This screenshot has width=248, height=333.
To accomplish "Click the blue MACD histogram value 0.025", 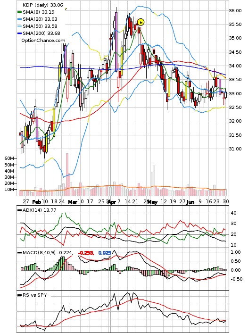I will pos(105,253).
